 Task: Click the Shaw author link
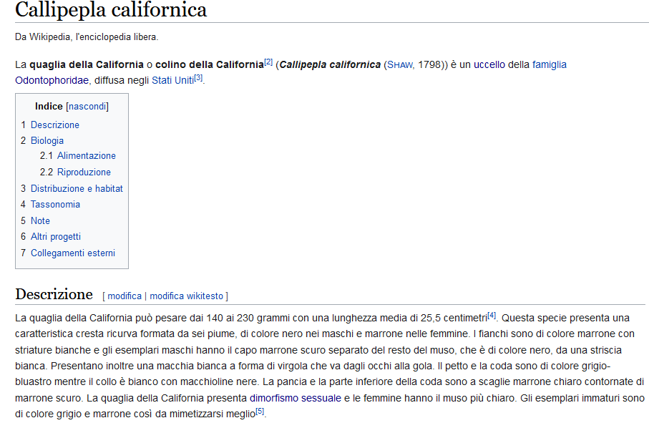399,65
